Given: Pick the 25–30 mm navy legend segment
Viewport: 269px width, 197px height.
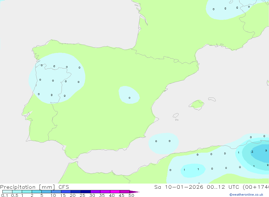Looking at the screenshot, I should 86,192.
